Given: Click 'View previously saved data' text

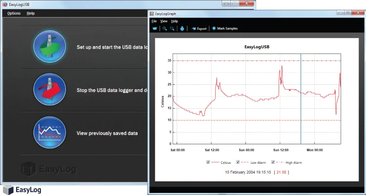Looking at the screenshot, I should [x=107, y=134].
